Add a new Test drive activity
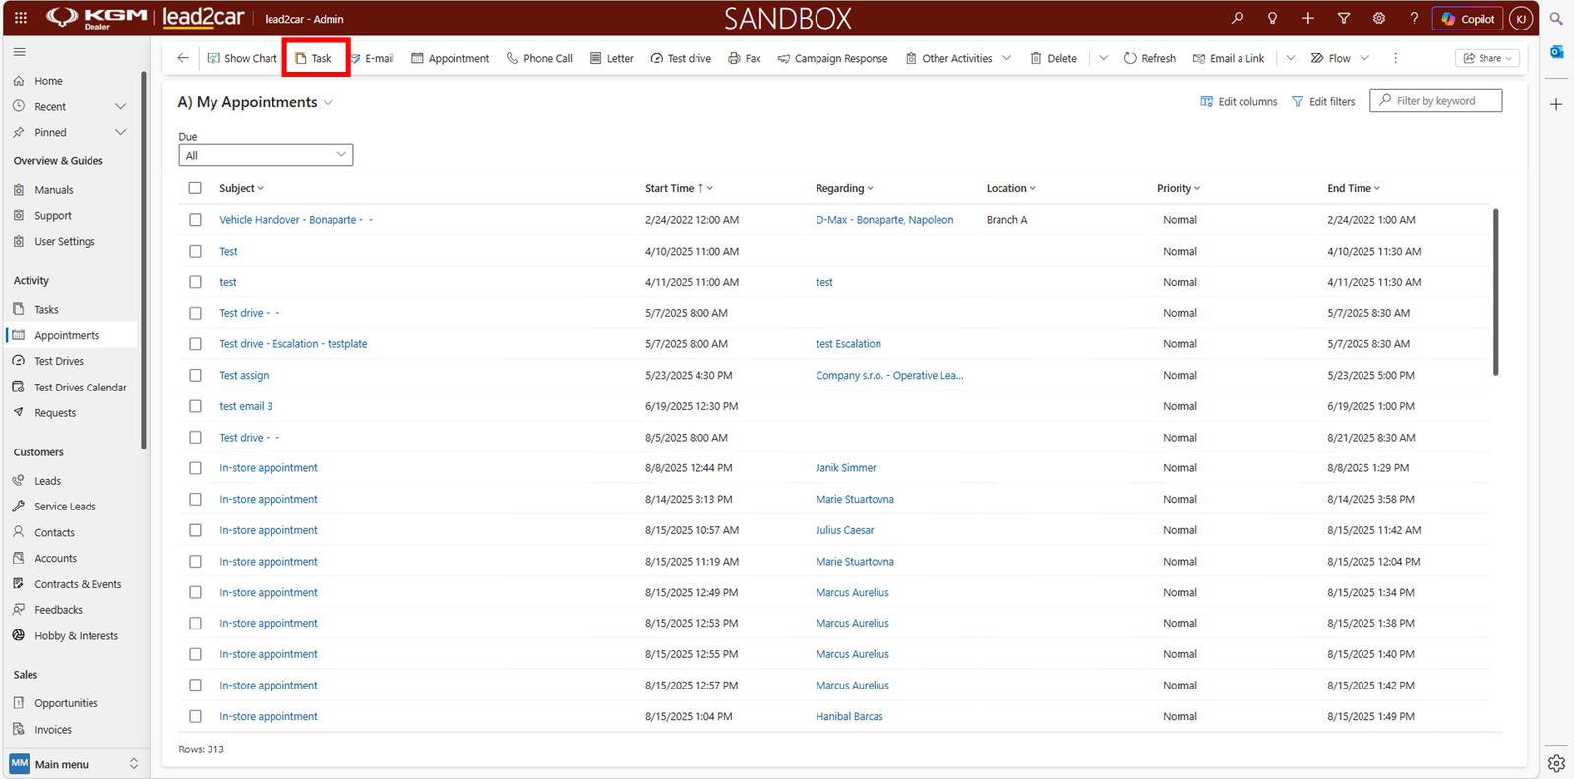This screenshot has height=779, width=1574. coord(681,58)
